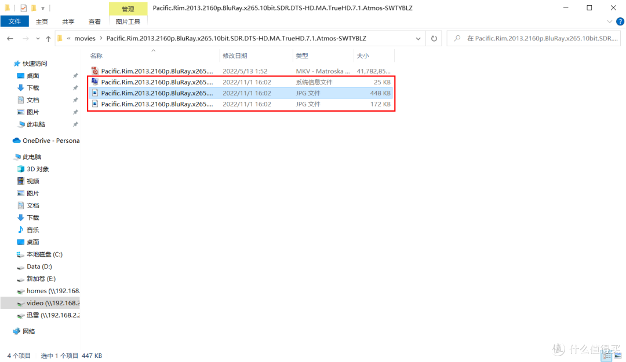Click the system information file icon

(x=94, y=82)
